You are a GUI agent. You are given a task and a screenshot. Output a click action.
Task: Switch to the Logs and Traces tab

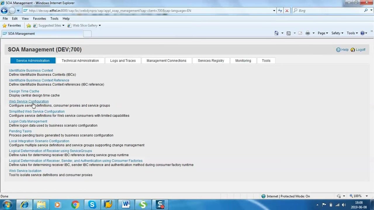click(123, 60)
